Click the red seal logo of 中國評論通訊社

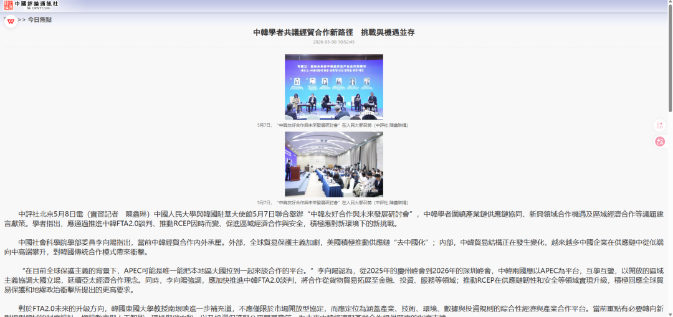[x=8, y=5]
